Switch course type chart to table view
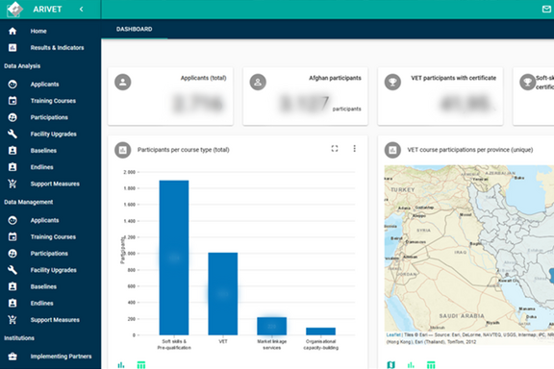 point(141,365)
